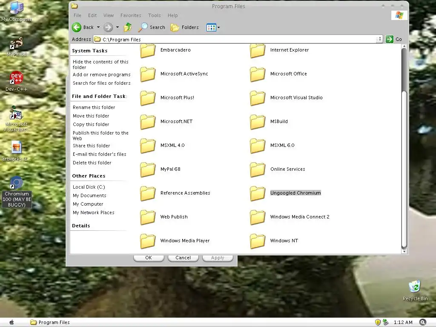This screenshot has height=327, width=436.
Task: Open the File menu
Action: coord(77,15)
